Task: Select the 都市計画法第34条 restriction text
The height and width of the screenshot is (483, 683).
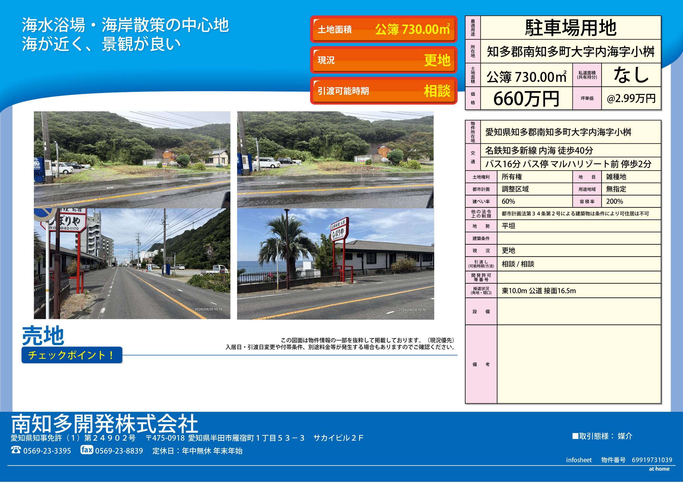Action: tap(575, 214)
